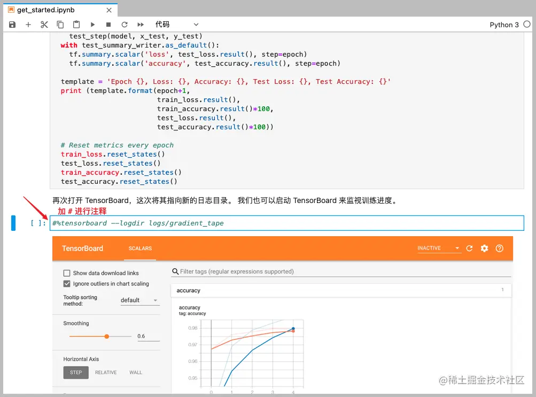Click the Python 3 kernel name
This screenshot has height=397, width=536.
(504, 25)
